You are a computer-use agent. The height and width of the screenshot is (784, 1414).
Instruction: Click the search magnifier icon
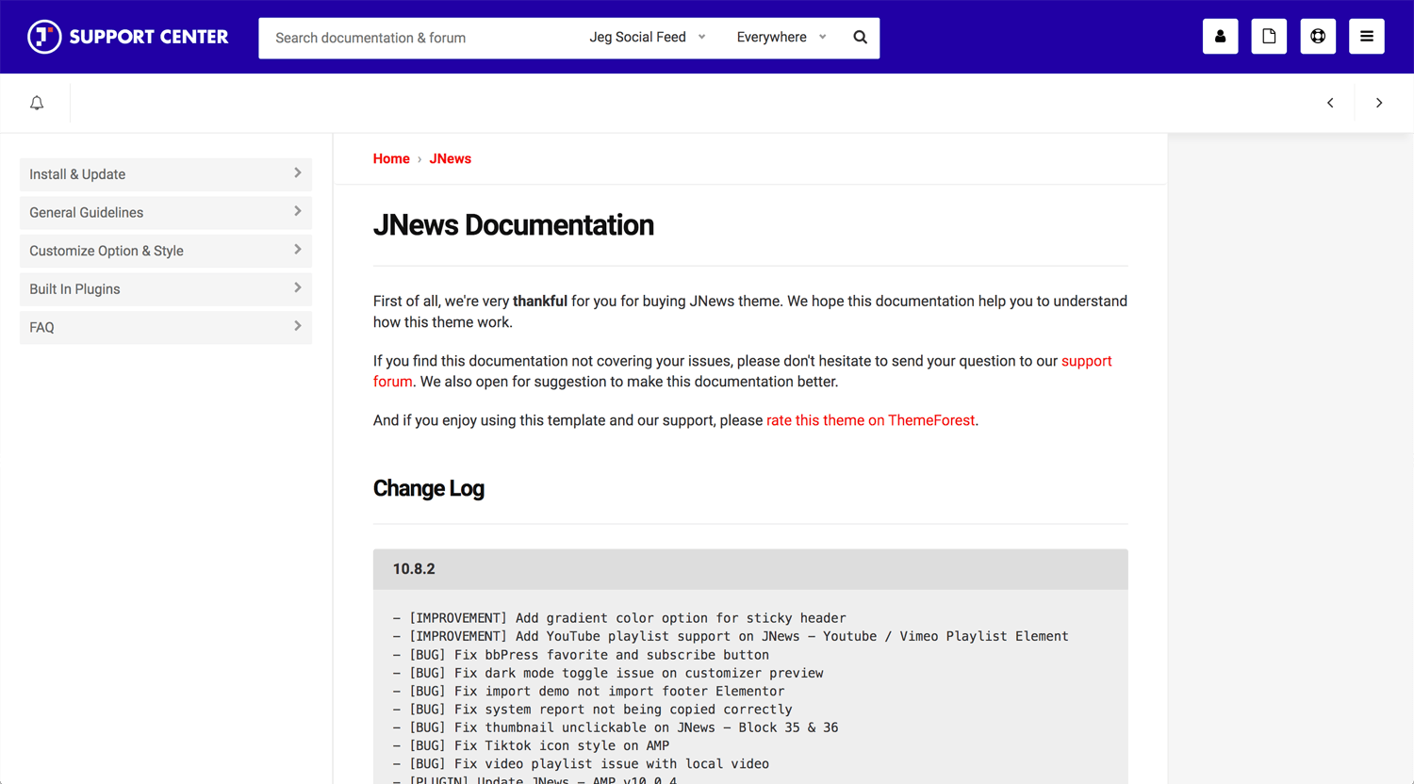(860, 38)
